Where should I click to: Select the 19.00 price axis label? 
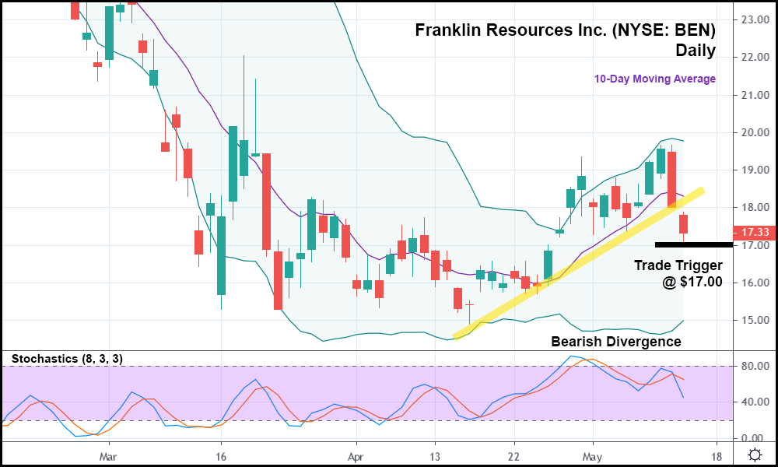[755, 170]
